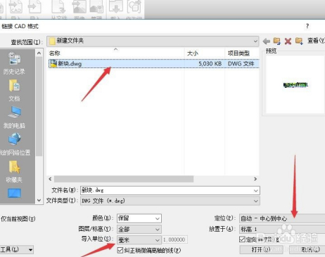Image resolution: width=325 pixels, height=257 pixels.
Task: Click the DWG 文件 type cell
Action: coord(241,64)
